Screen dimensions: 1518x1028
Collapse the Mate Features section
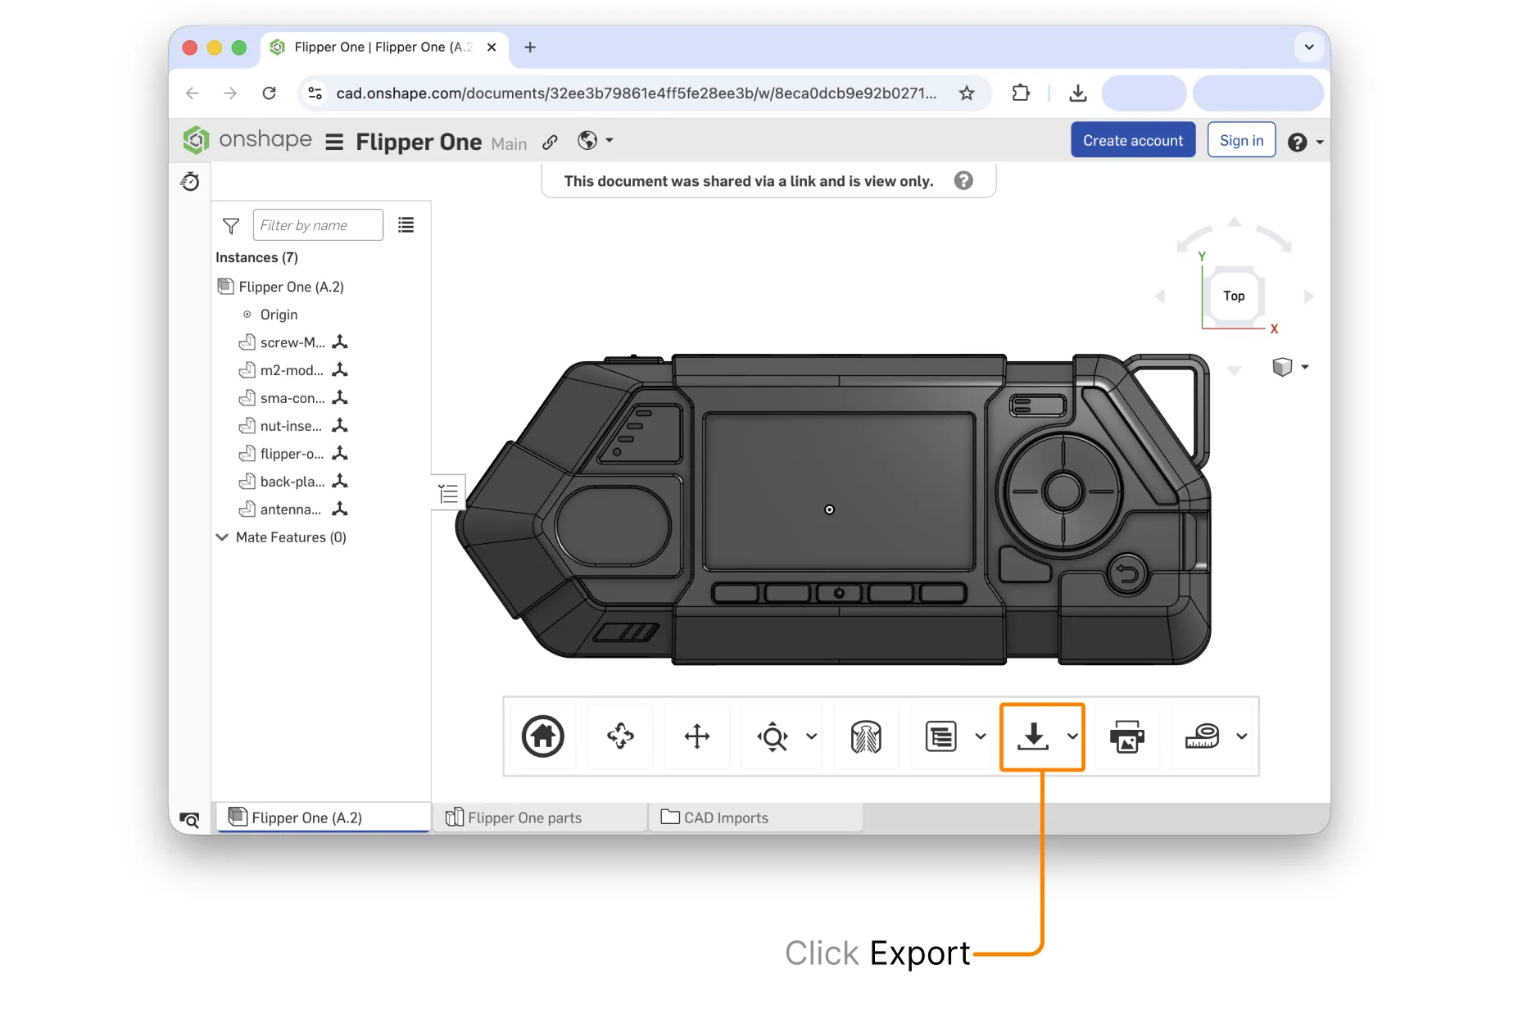(222, 537)
